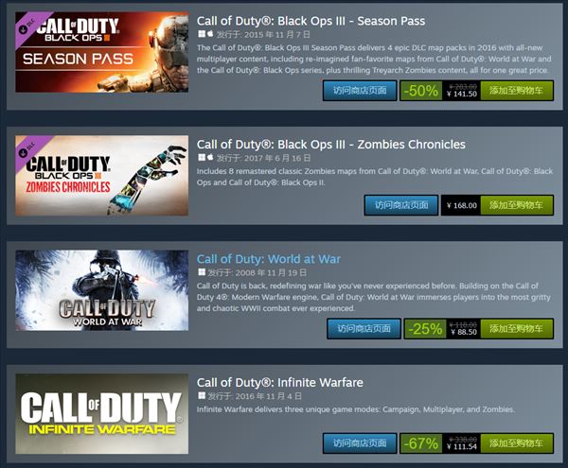
Task: Add Infinite Warfare to cart
Action: point(517,443)
